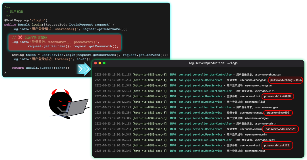Image resolution: width=307 pixels, height=160 pixels.
Task: Click the return Result.success(token) line
Action: 41,68
